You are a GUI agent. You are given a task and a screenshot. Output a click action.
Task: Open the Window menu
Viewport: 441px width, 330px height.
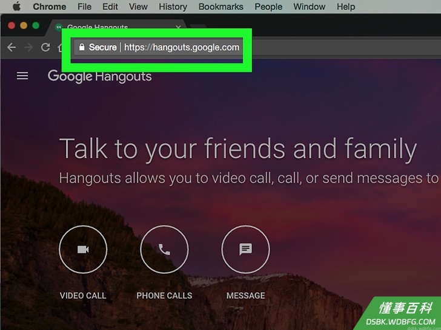310,7
